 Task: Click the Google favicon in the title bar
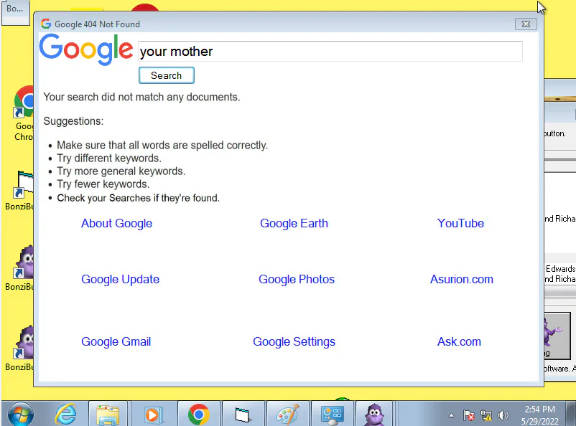(x=46, y=24)
